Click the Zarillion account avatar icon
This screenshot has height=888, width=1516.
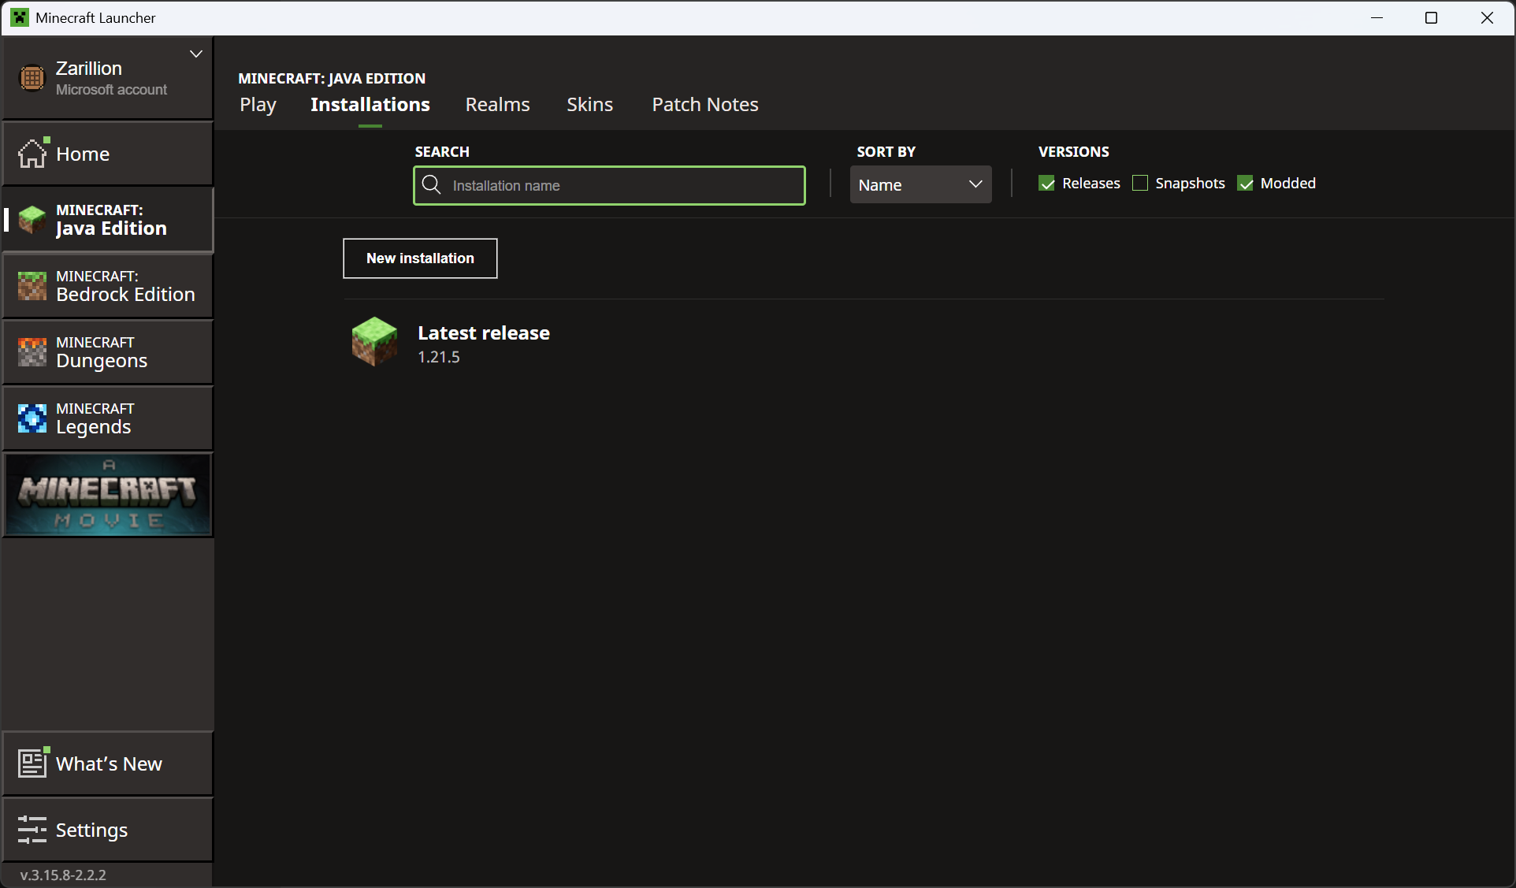tap(32, 78)
